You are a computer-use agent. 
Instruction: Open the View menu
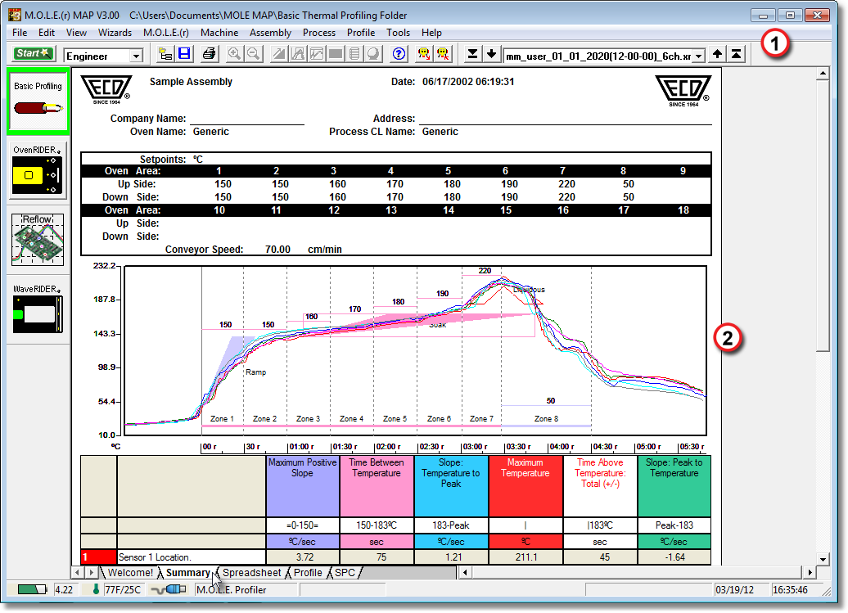76,33
